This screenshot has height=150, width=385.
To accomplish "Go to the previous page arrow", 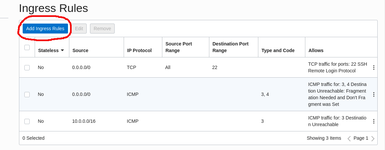I will coord(349,138).
